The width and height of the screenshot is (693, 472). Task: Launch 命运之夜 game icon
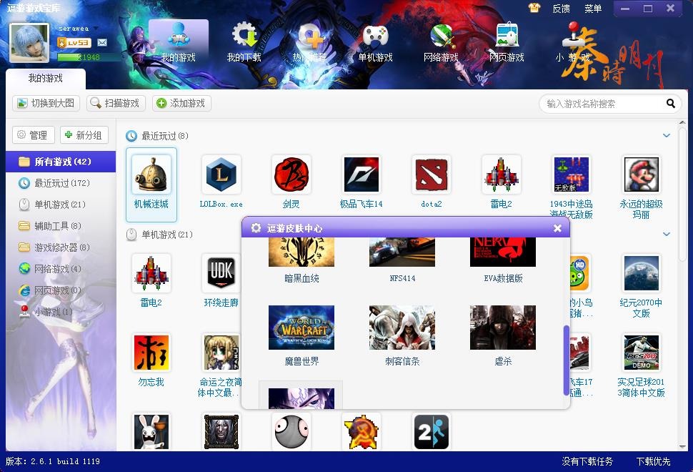coord(221,353)
